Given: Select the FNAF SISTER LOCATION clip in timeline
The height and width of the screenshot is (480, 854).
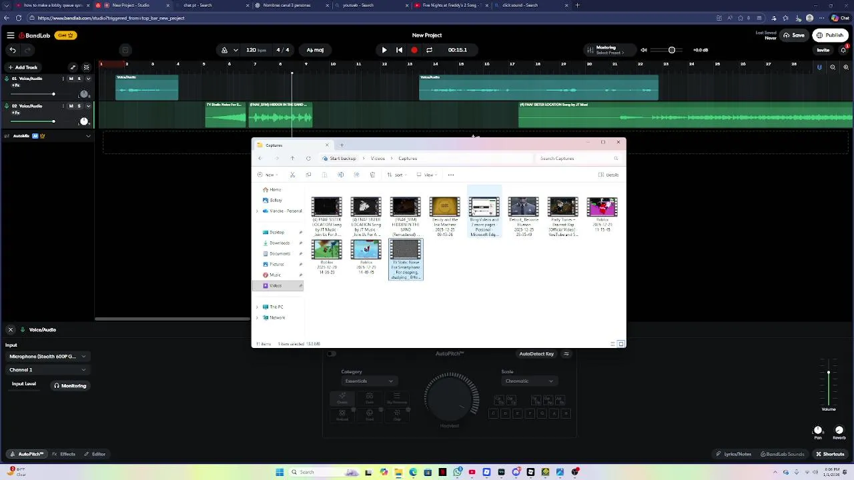Looking at the screenshot, I should pos(685,114).
